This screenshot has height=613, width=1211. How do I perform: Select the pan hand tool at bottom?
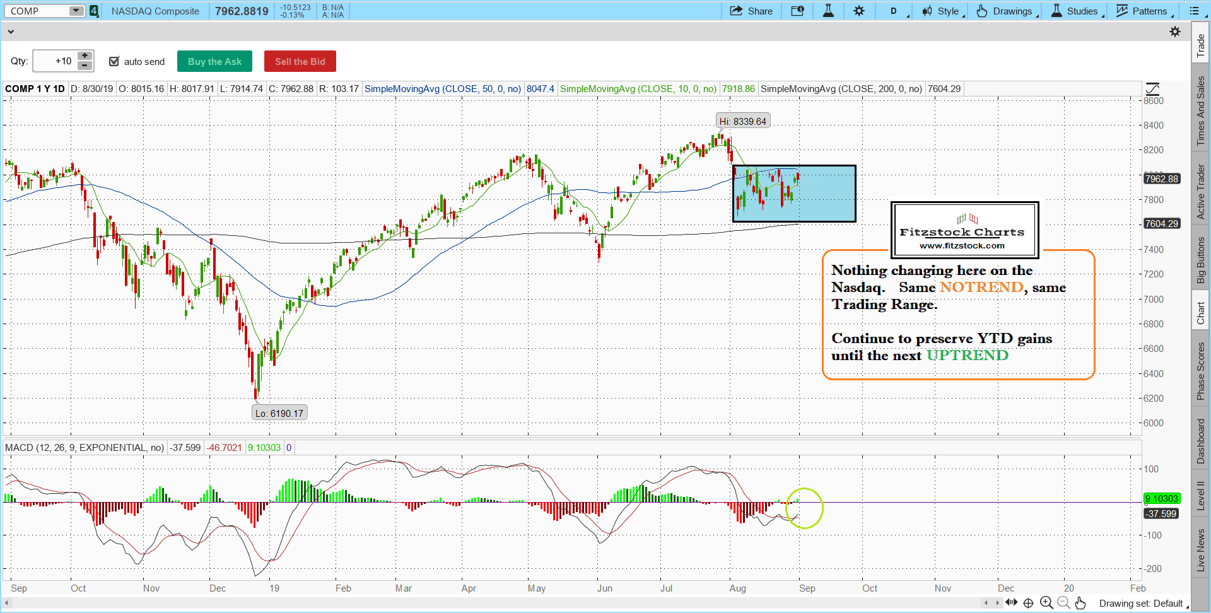[1080, 603]
